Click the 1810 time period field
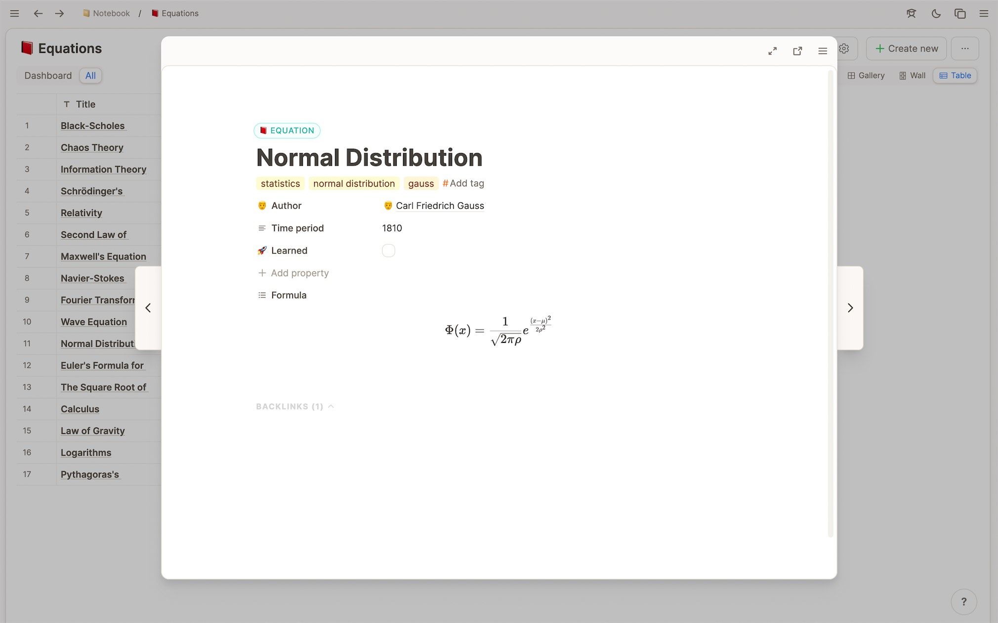 point(392,228)
